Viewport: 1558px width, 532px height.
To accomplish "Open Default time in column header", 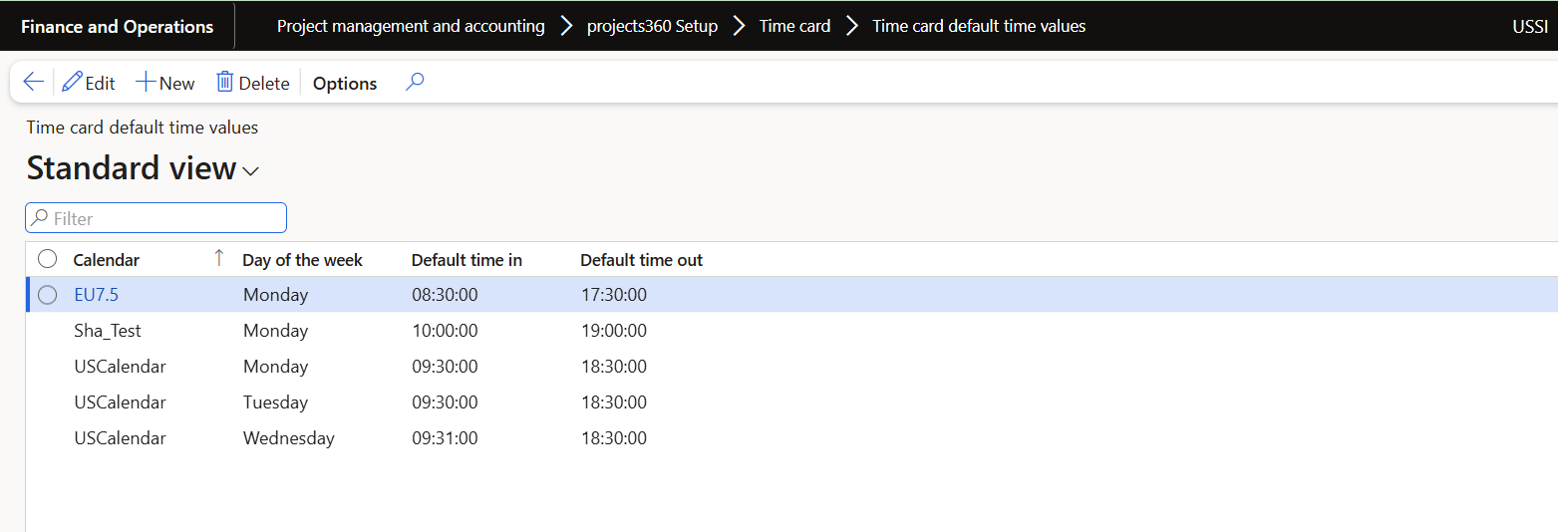I will (x=467, y=260).
